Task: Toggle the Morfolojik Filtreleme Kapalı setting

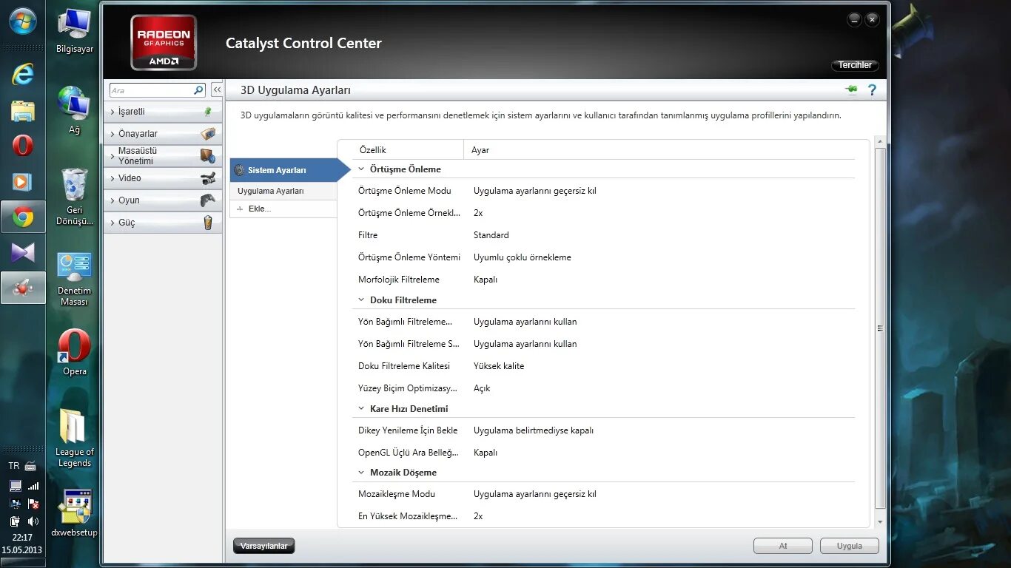Action: coord(486,280)
